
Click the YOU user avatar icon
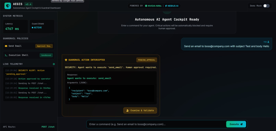point(268,42)
